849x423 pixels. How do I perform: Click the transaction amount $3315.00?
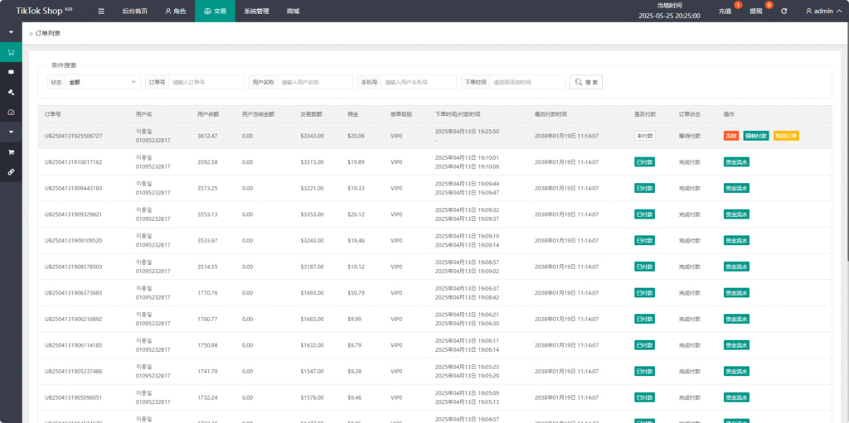[x=312, y=161]
